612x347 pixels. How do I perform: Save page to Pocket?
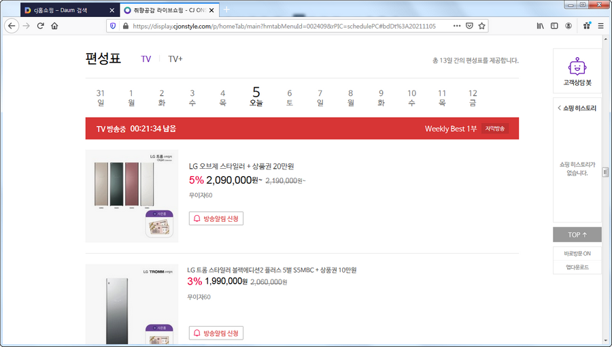[469, 26]
